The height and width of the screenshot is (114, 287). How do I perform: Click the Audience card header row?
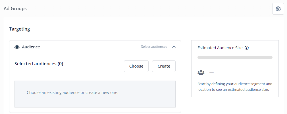(95, 47)
